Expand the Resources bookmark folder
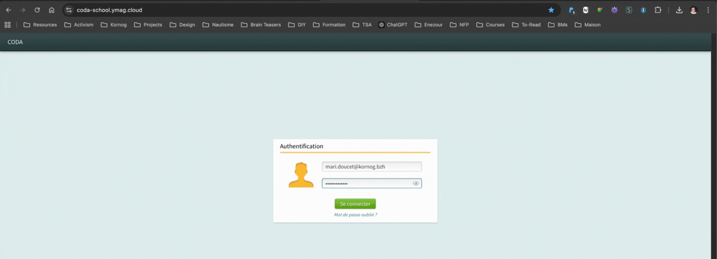The width and height of the screenshot is (717, 259). [x=40, y=25]
